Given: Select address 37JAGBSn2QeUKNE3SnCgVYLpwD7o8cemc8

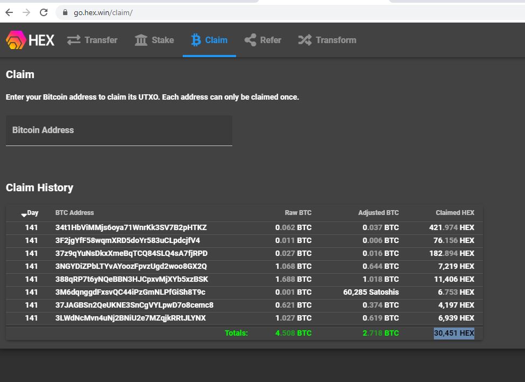Looking at the screenshot, I should (x=134, y=305).
